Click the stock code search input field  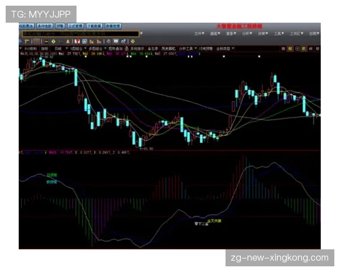coord(80,34)
